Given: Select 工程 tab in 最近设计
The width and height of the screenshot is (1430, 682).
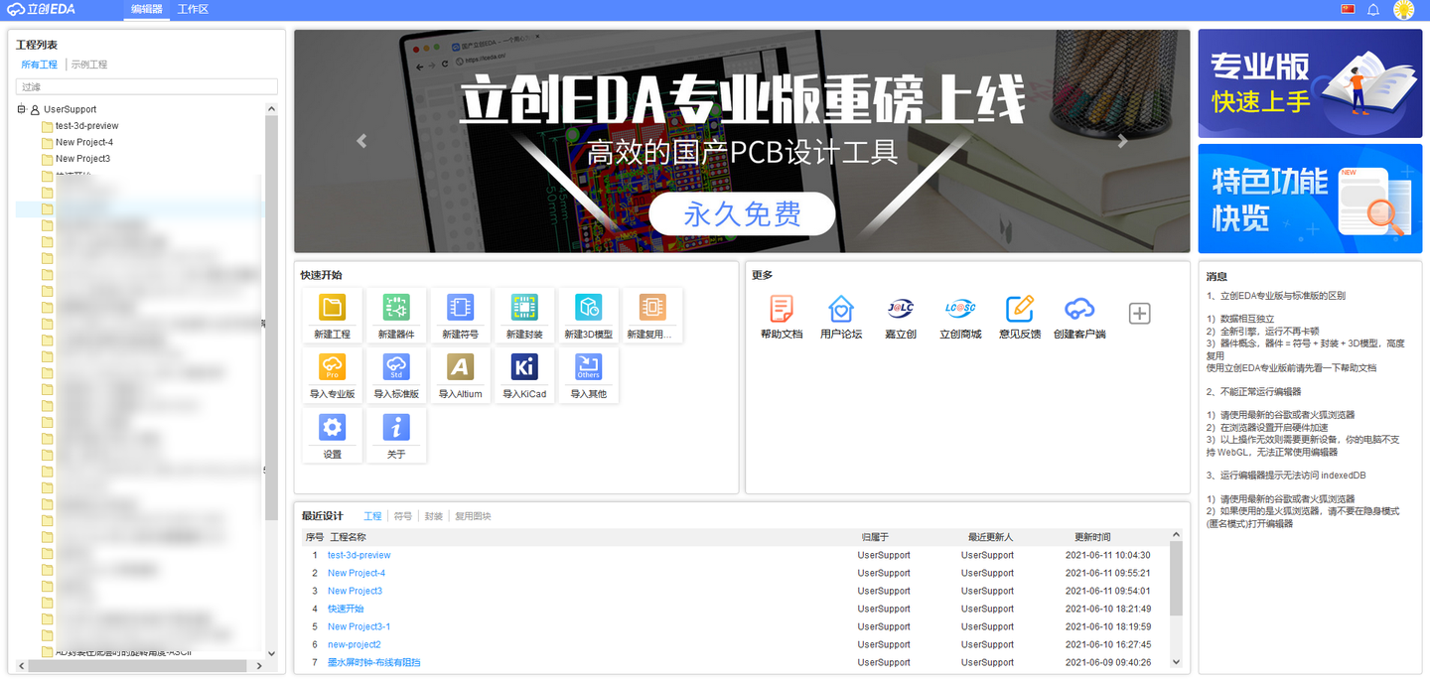Looking at the screenshot, I should [x=372, y=516].
